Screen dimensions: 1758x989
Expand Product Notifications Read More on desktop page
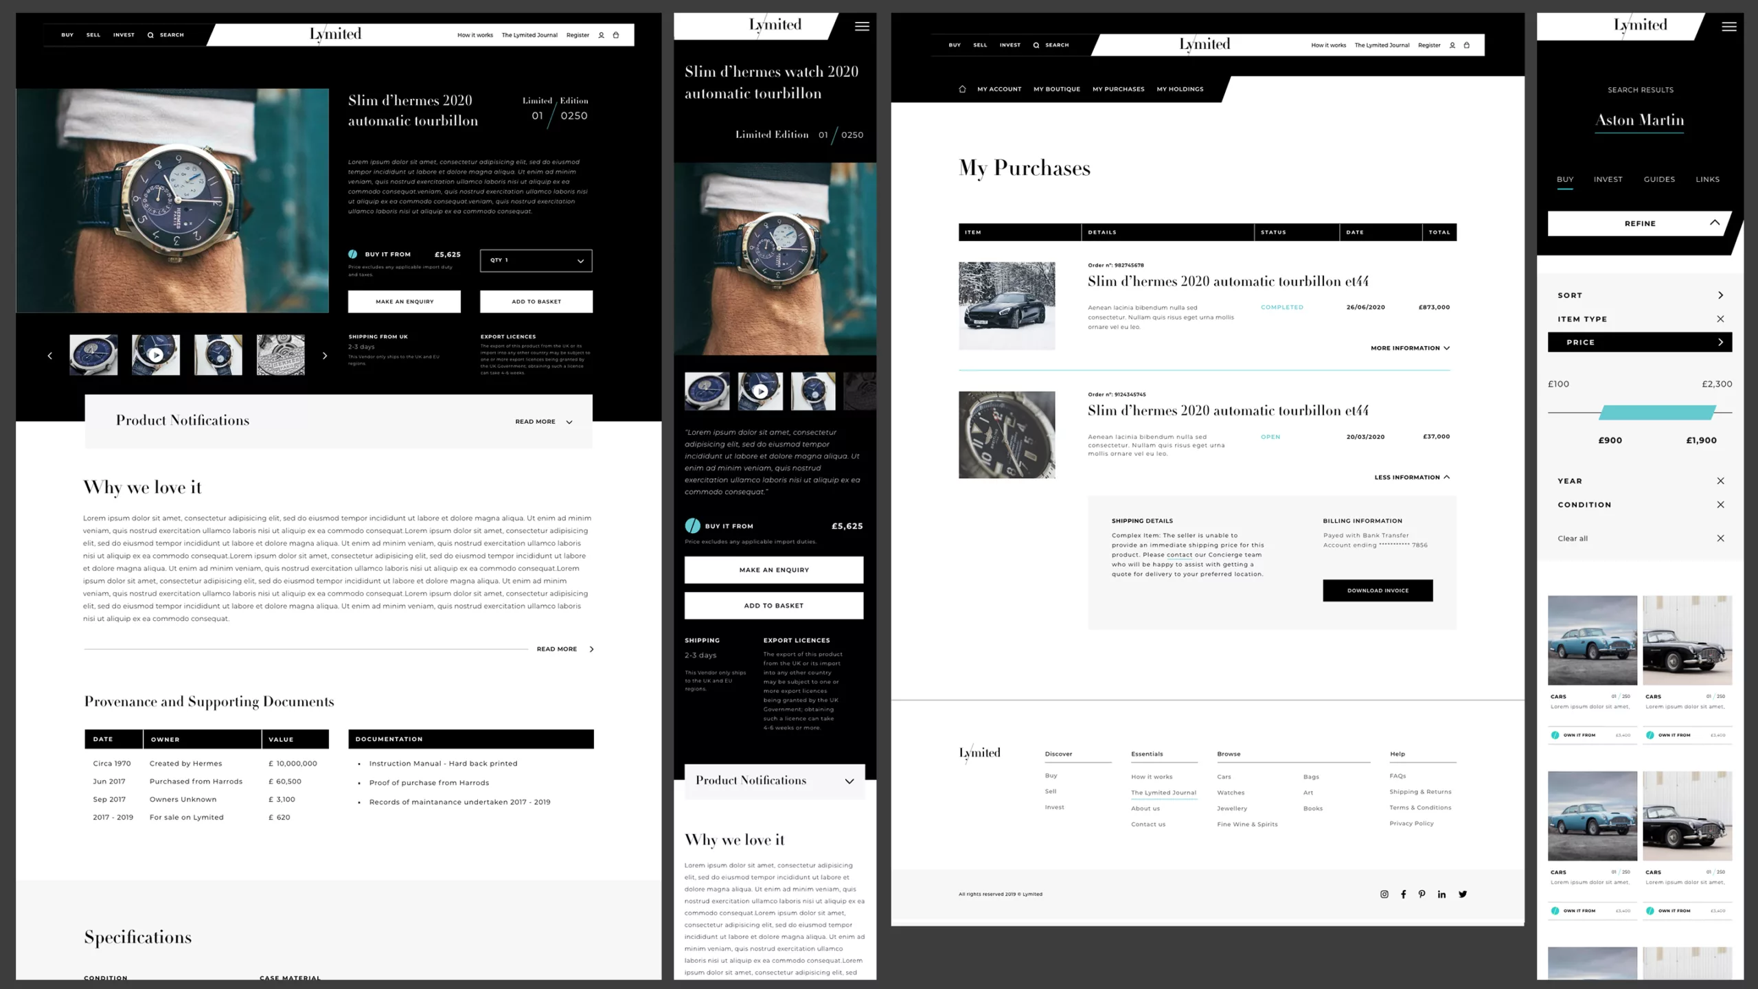[543, 422]
